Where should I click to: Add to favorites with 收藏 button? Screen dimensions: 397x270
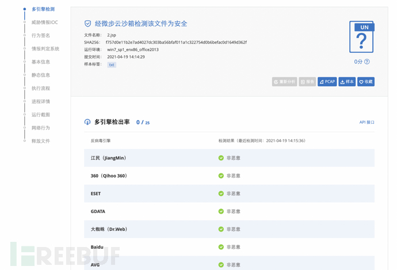click(x=366, y=82)
